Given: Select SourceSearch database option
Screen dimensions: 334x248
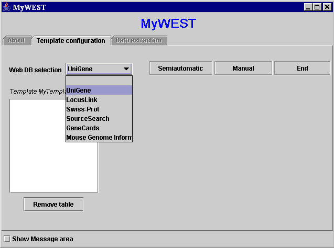Looking at the screenshot, I should [99, 118].
